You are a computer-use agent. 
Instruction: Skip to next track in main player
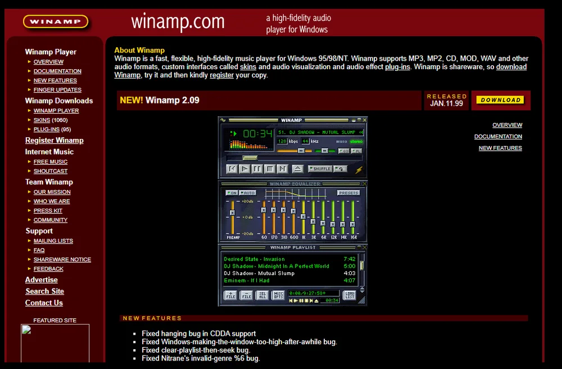[283, 169]
